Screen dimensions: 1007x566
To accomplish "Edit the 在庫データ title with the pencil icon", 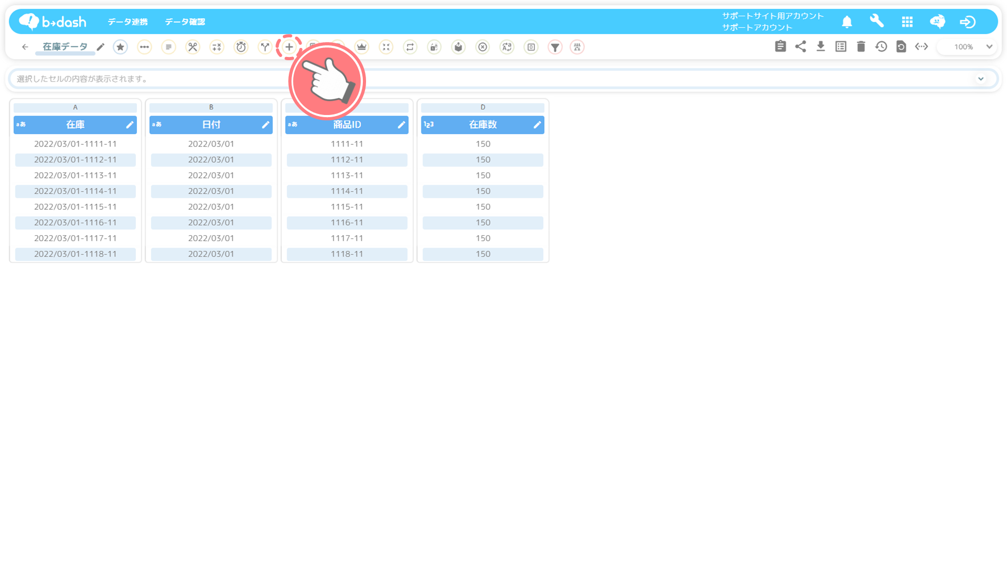I will click(101, 47).
